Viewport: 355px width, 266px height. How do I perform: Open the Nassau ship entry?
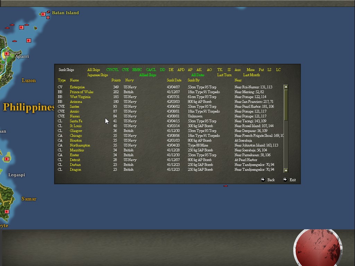(x=75, y=116)
